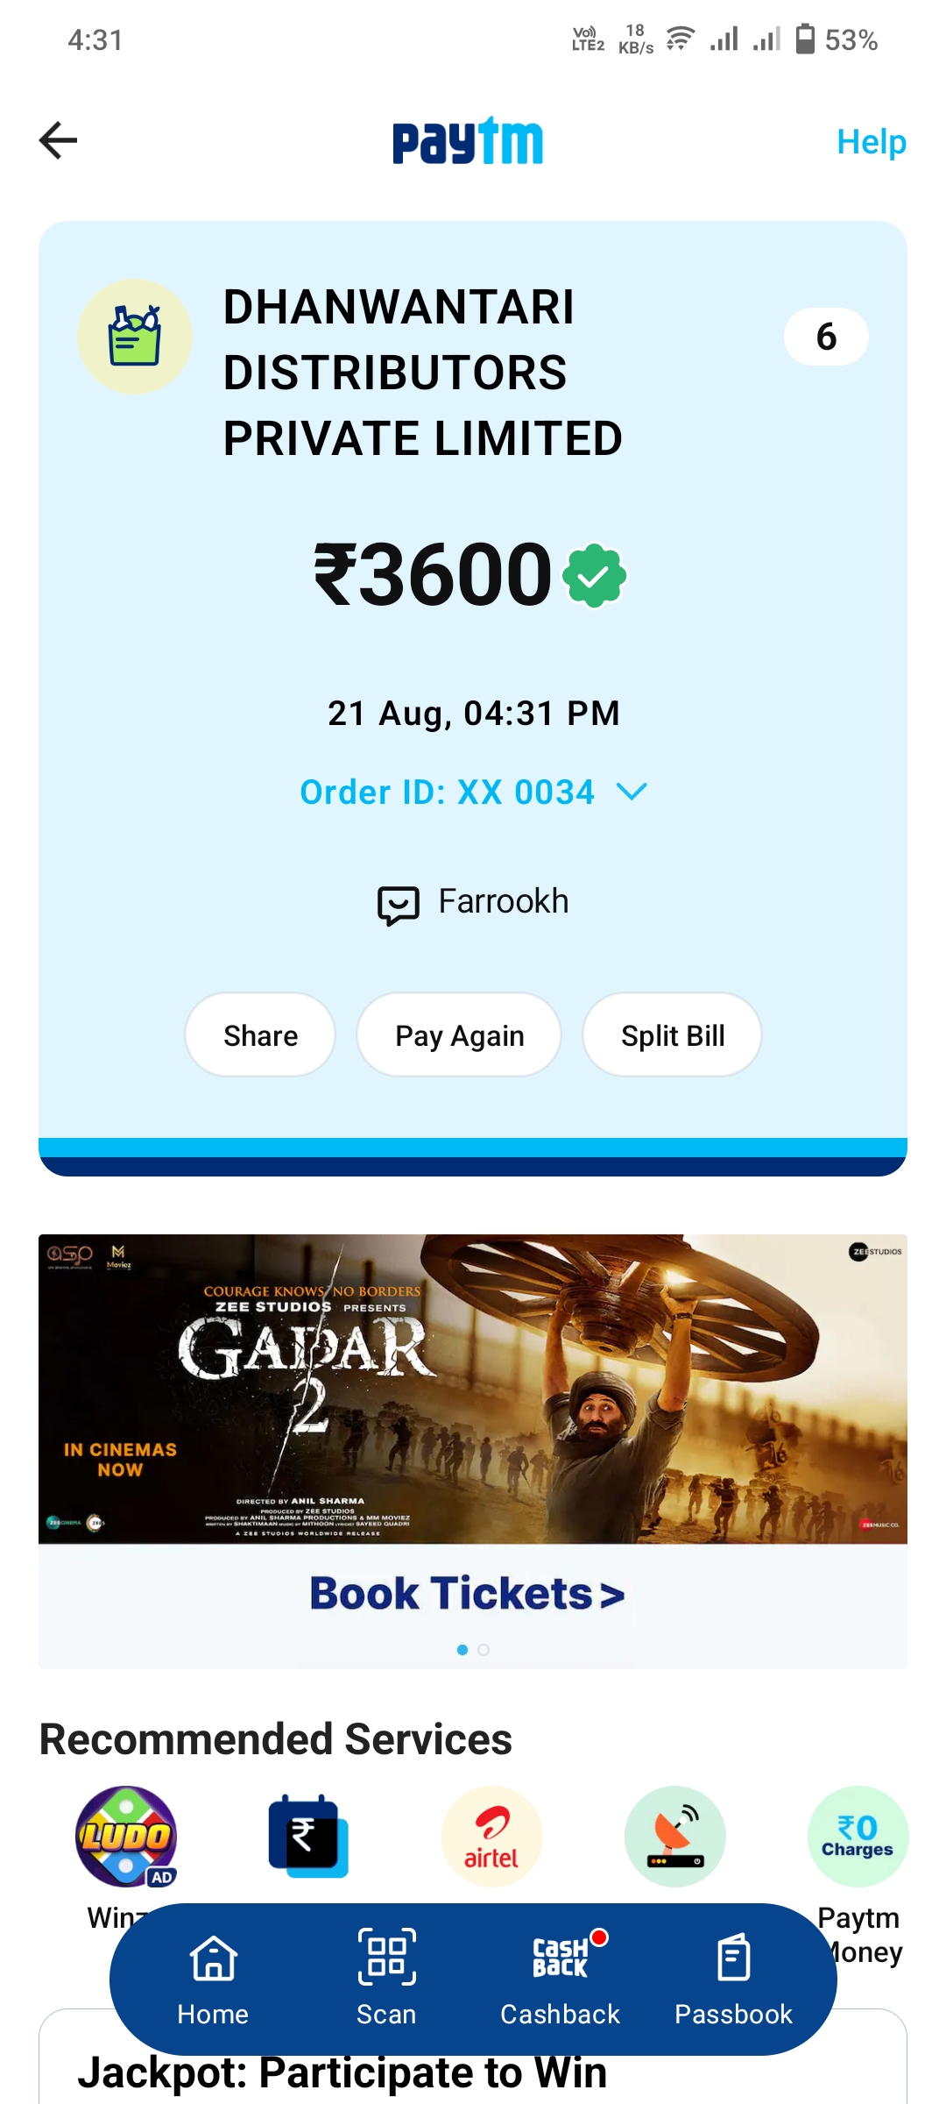
Task: Open the Ludo Winzo game icon
Action: (x=126, y=1837)
